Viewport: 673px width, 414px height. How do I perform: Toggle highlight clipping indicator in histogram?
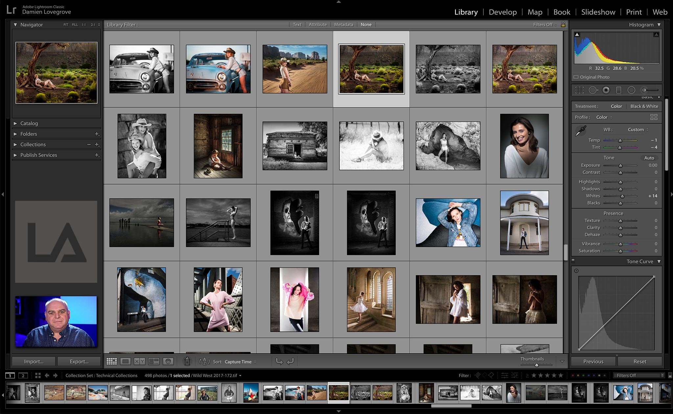tap(656, 34)
